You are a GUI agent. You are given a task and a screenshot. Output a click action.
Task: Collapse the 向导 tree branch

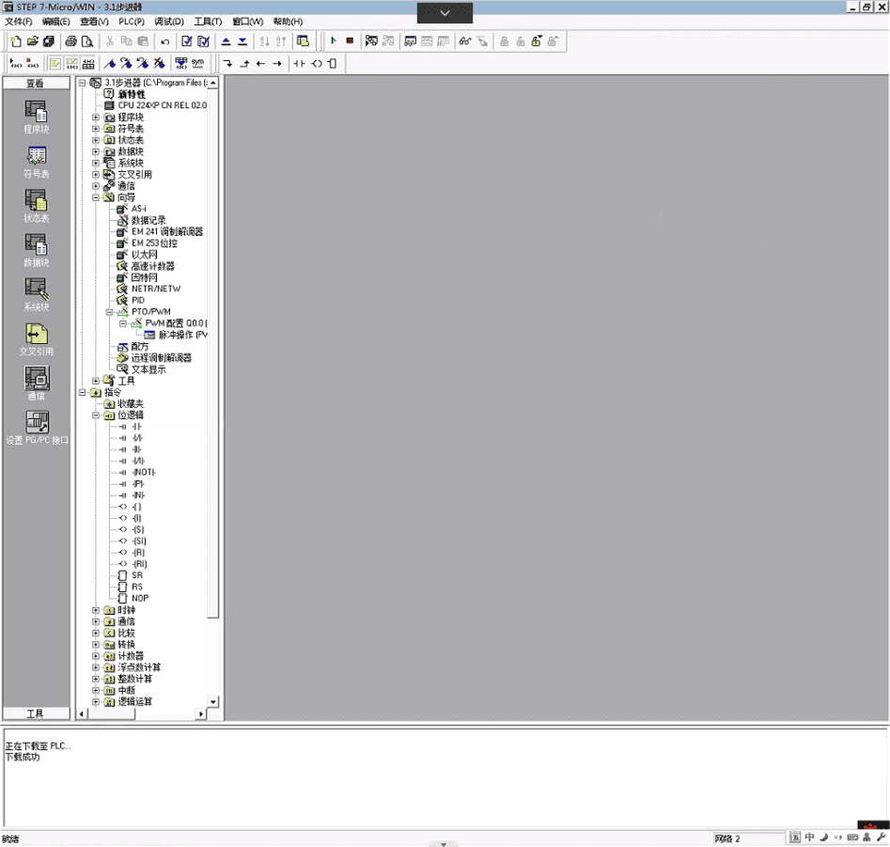(x=94, y=197)
